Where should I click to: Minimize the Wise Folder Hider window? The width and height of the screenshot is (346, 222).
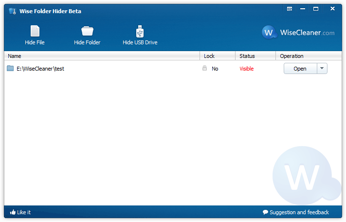click(x=303, y=9)
